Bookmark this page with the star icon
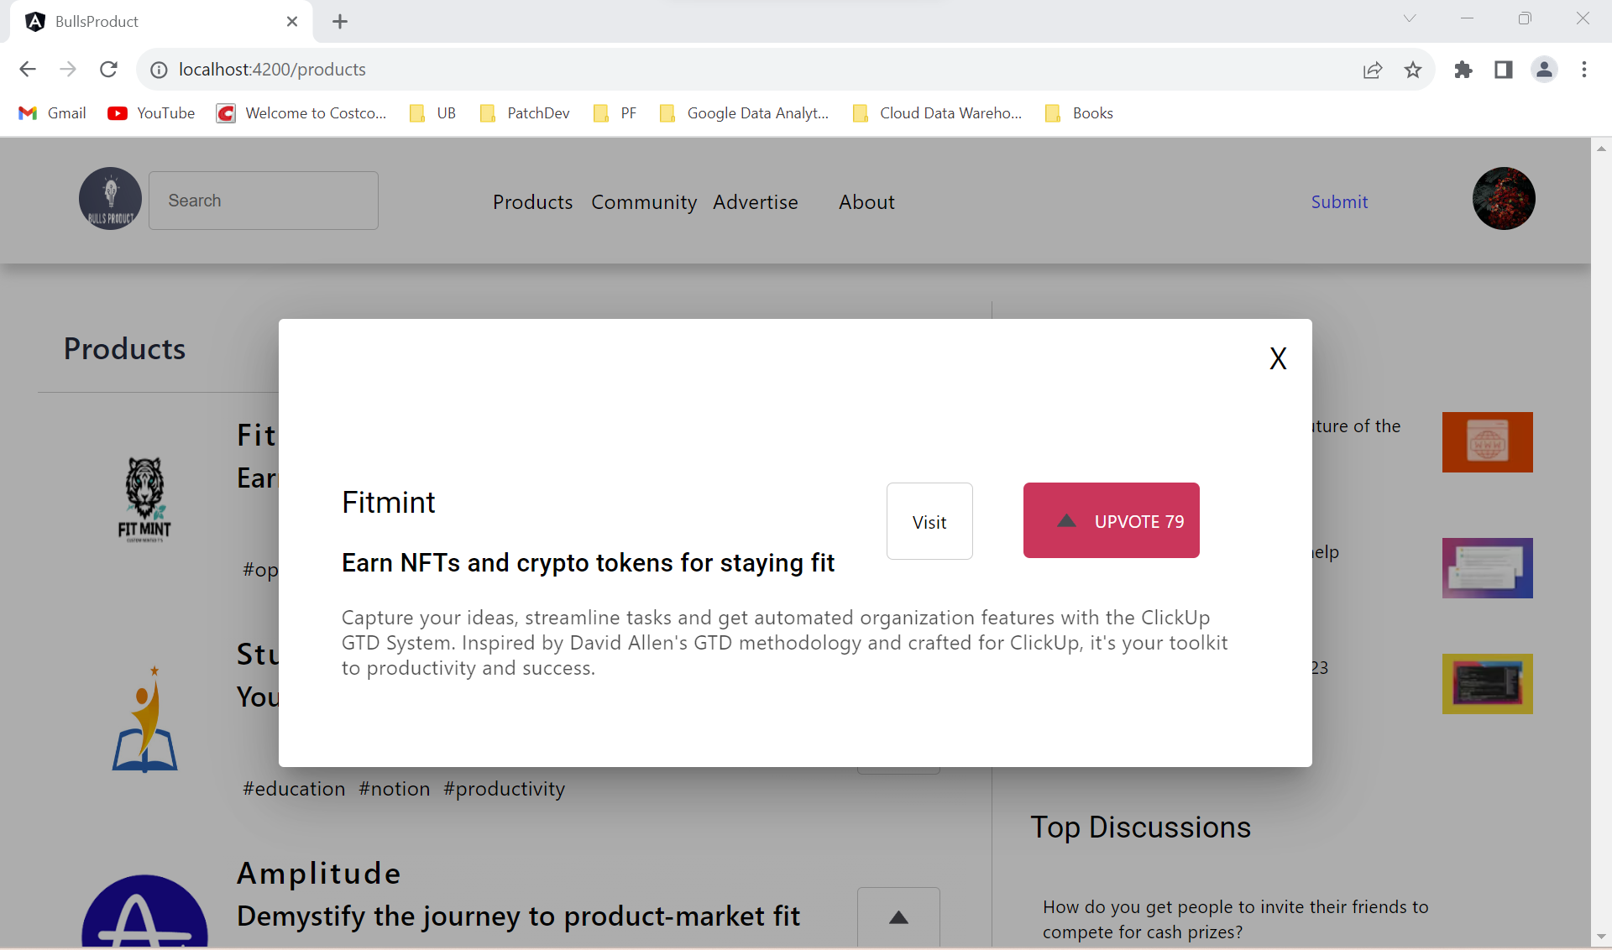The height and width of the screenshot is (950, 1612). click(x=1414, y=70)
